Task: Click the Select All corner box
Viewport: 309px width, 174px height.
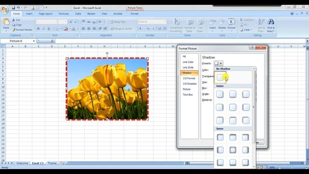Action: (x=3, y=46)
